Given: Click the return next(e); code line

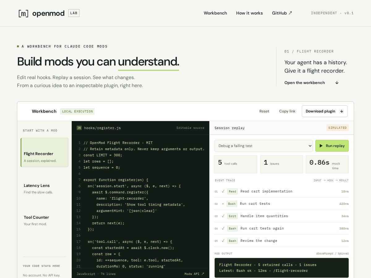Looking at the screenshot, I should 108,223.
